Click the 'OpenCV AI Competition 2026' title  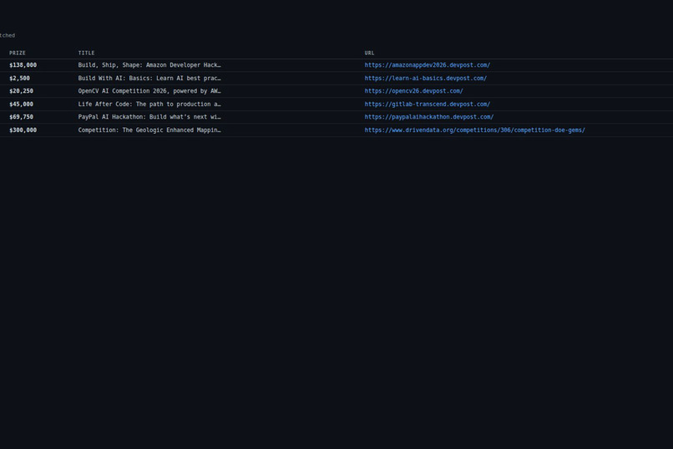click(149, 91)
